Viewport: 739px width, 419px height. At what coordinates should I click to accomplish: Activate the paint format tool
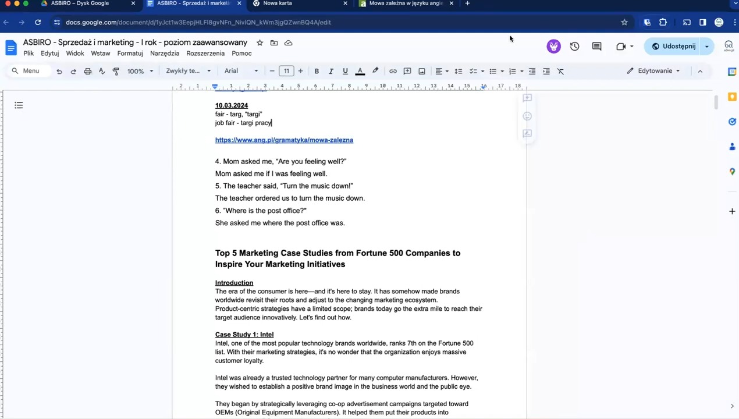coord(116,71)
